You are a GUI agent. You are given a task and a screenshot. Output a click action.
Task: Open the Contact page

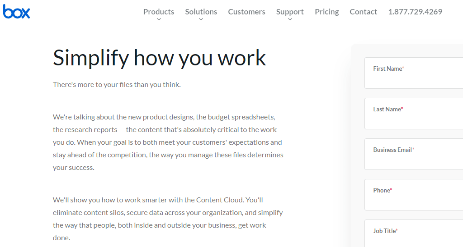(363, 12)
